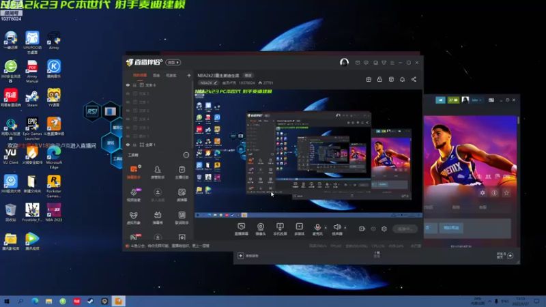Switch to the second scene tab
The height and width of the screenshot is (307, 546).
156,75
